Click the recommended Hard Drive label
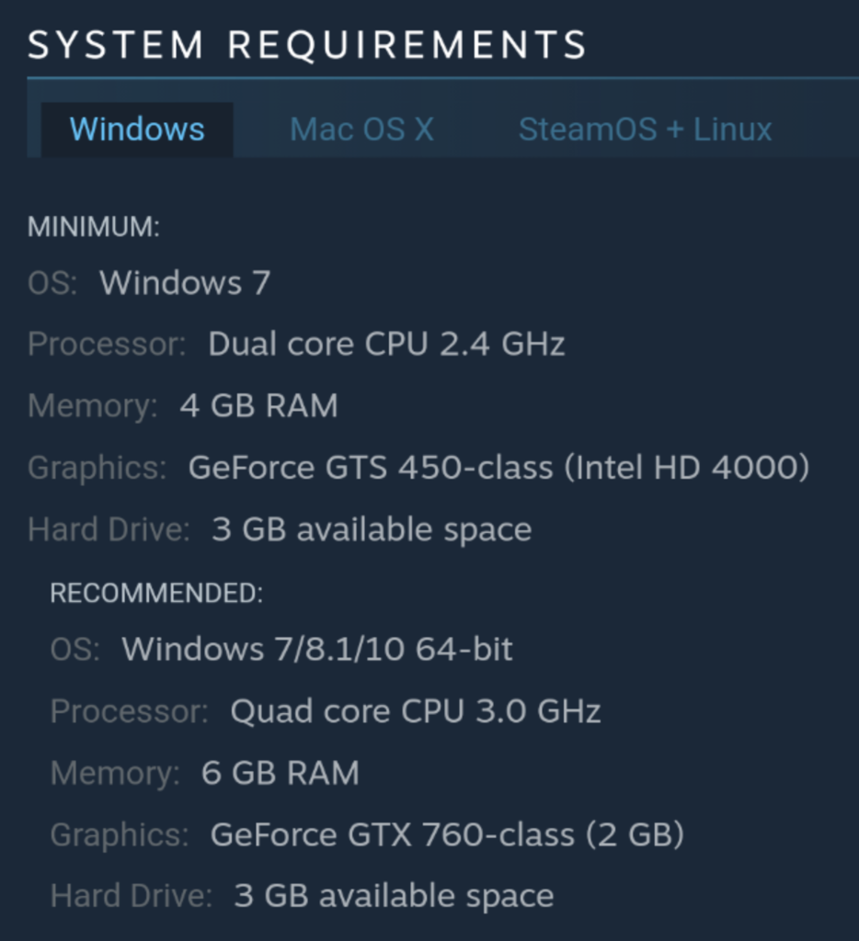 (131, 896)
